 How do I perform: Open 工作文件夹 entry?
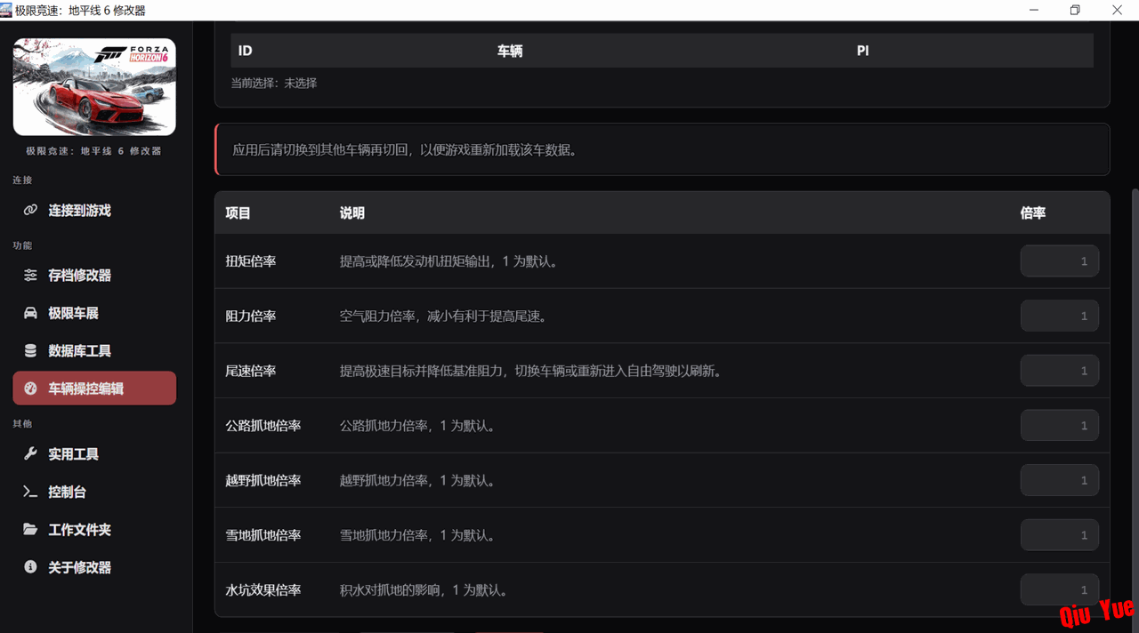pyautogui.click(x=94, y=530)
